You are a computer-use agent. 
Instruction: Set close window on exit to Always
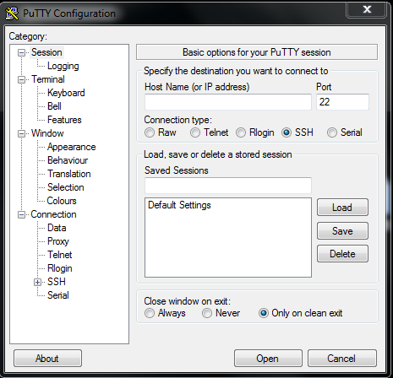pyautogui.click(x=150, y=313)
